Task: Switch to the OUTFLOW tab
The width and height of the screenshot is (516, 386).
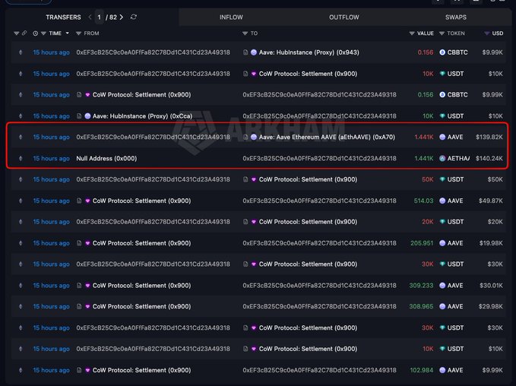Action: click(344, 17)
